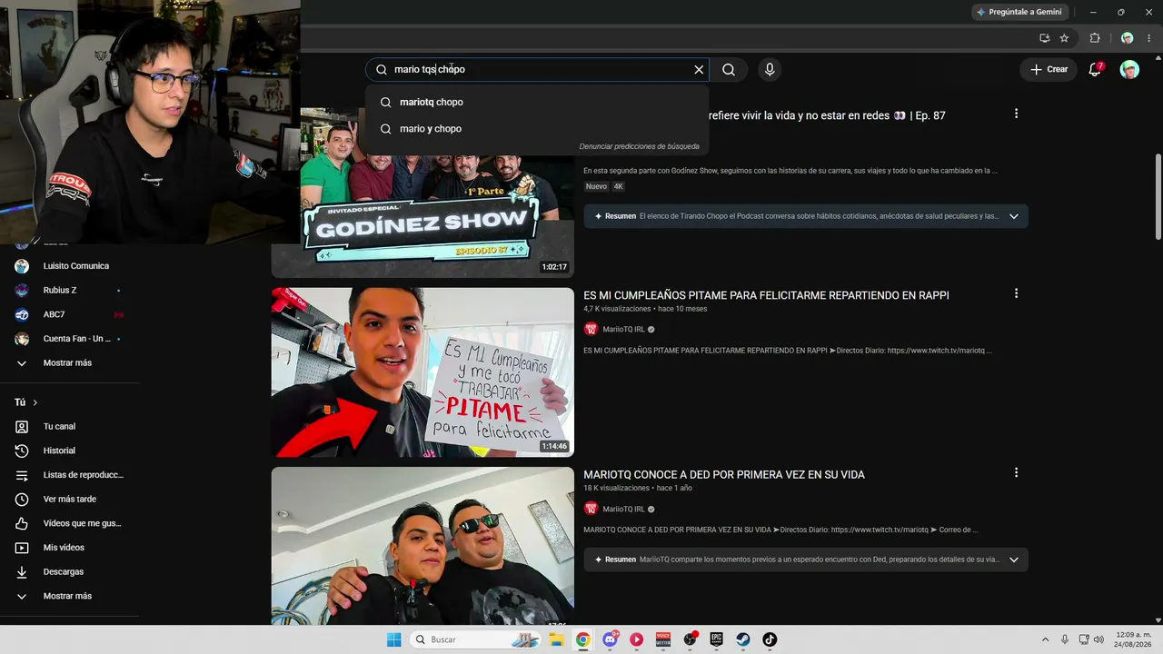Open Epic Games Launcher from the taskbar
The image size is (1163, 654).
coord(716,639)
